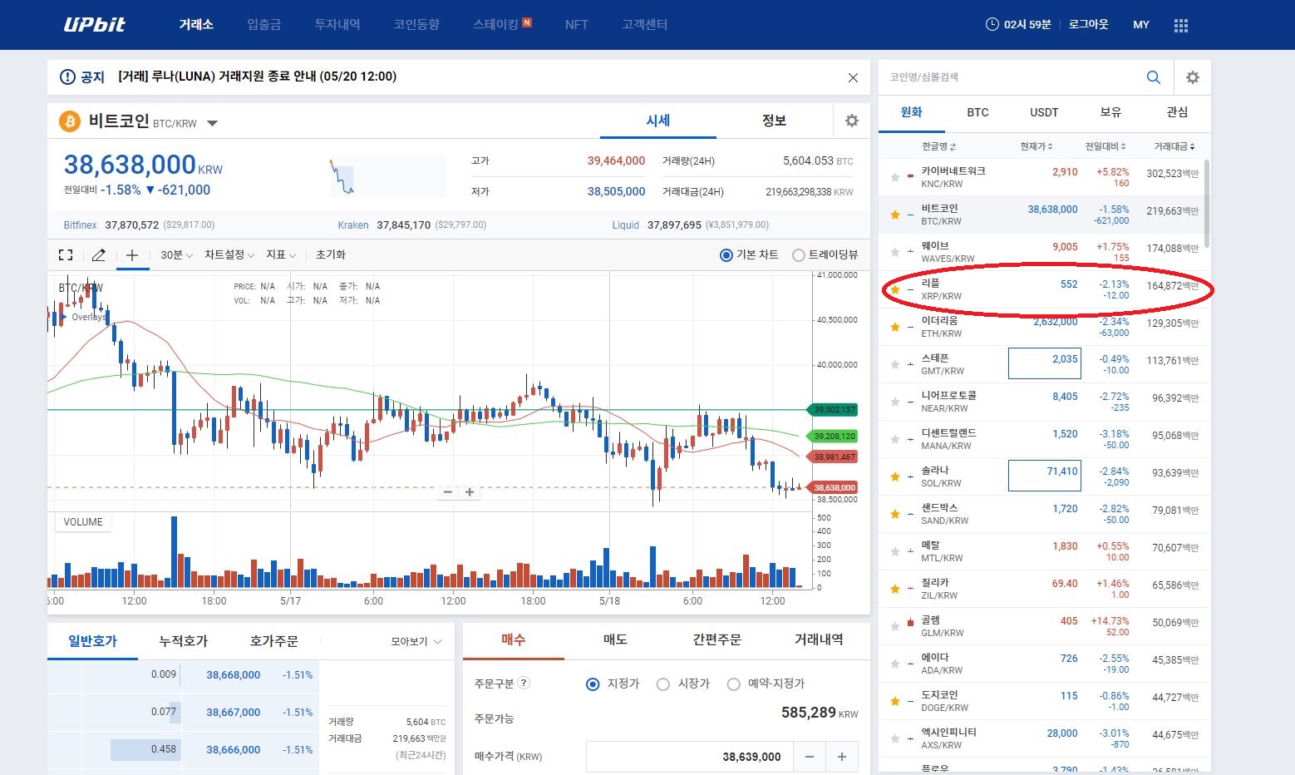
Task: Expand the 차트설정 dropdown
Action: click(x=229, y=254)
